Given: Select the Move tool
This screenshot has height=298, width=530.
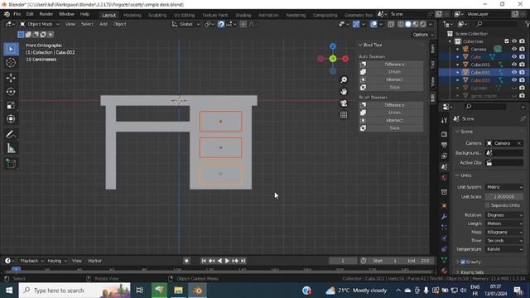Looking at the screenshot, I should 11,78.
